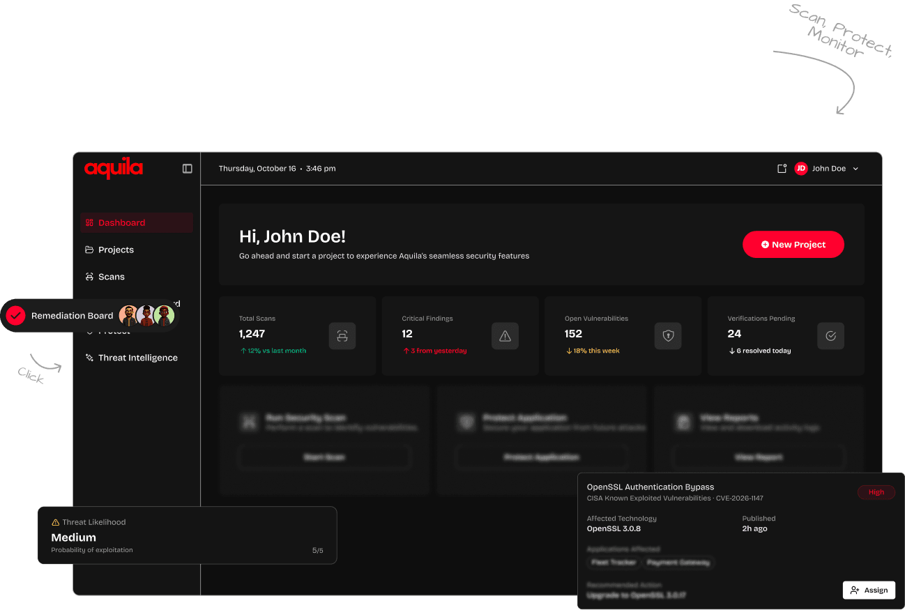Open Threat Intelligence in sidebar
Image resolution: width=905 pixels, height=610 pixels.
(x=137, y=358)
